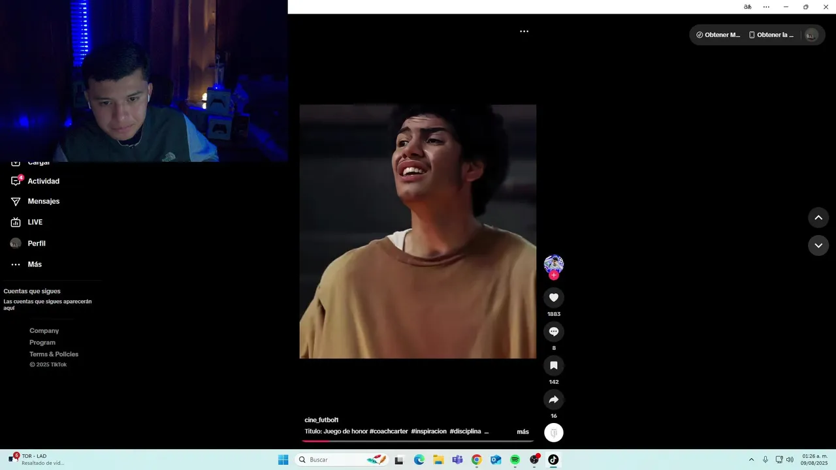This screenshot has width=836, height=470.
Task: Open Mensajes in the sidebar
Action: click(x=43, y=202)
